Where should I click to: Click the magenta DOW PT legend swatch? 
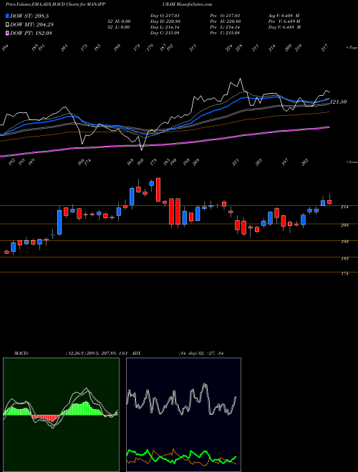pos(8,33)
